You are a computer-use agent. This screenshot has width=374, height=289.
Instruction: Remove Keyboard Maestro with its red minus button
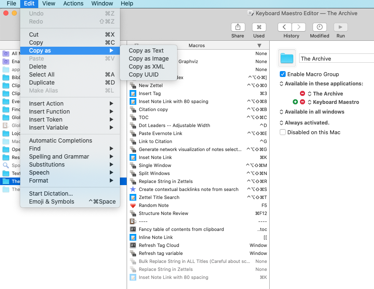point(302,102)
